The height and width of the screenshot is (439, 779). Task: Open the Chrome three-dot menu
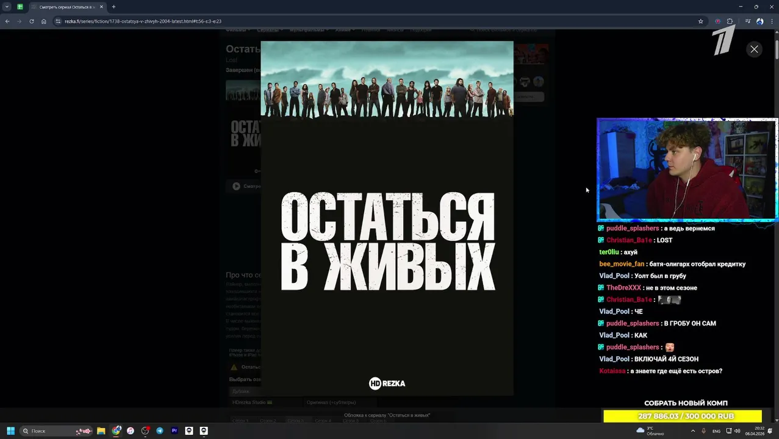(772, 21)
